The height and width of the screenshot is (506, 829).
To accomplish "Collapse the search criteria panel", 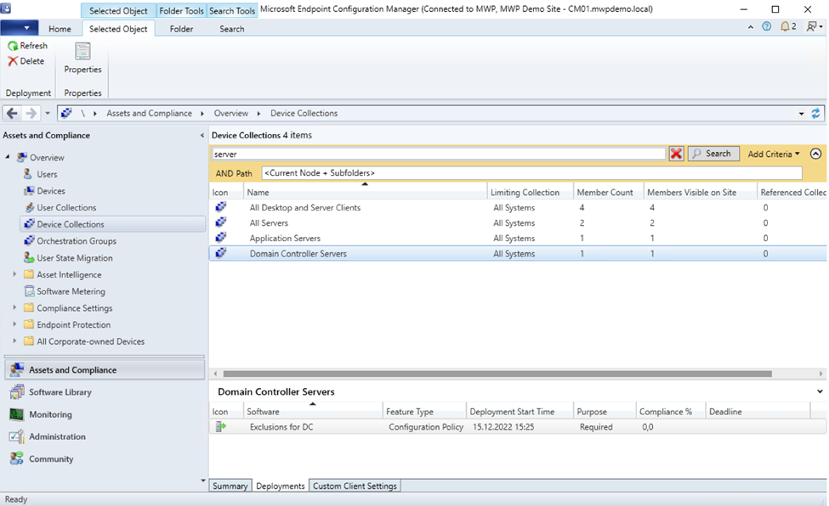I will 815,154.
